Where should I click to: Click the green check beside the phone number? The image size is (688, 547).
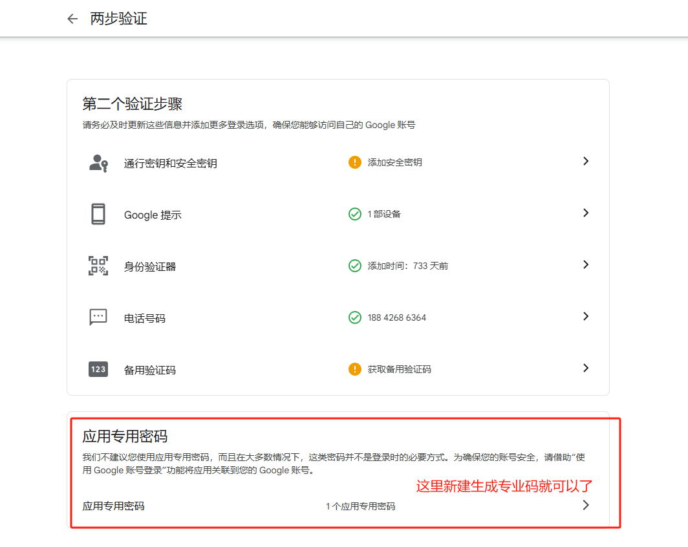(x=355, y=317)
